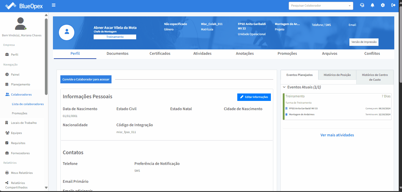Open the Treinamento event card title

pos(295,96)
